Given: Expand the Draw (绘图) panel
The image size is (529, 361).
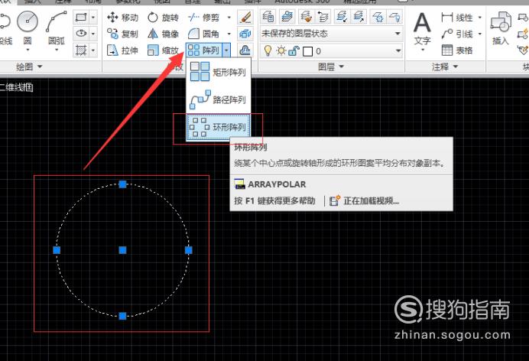Looking at the screenshot, I should coord(30,67).
